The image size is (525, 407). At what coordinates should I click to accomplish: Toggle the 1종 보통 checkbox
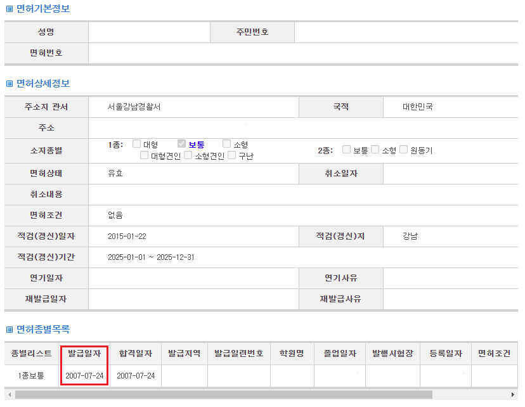coord(181,143)
